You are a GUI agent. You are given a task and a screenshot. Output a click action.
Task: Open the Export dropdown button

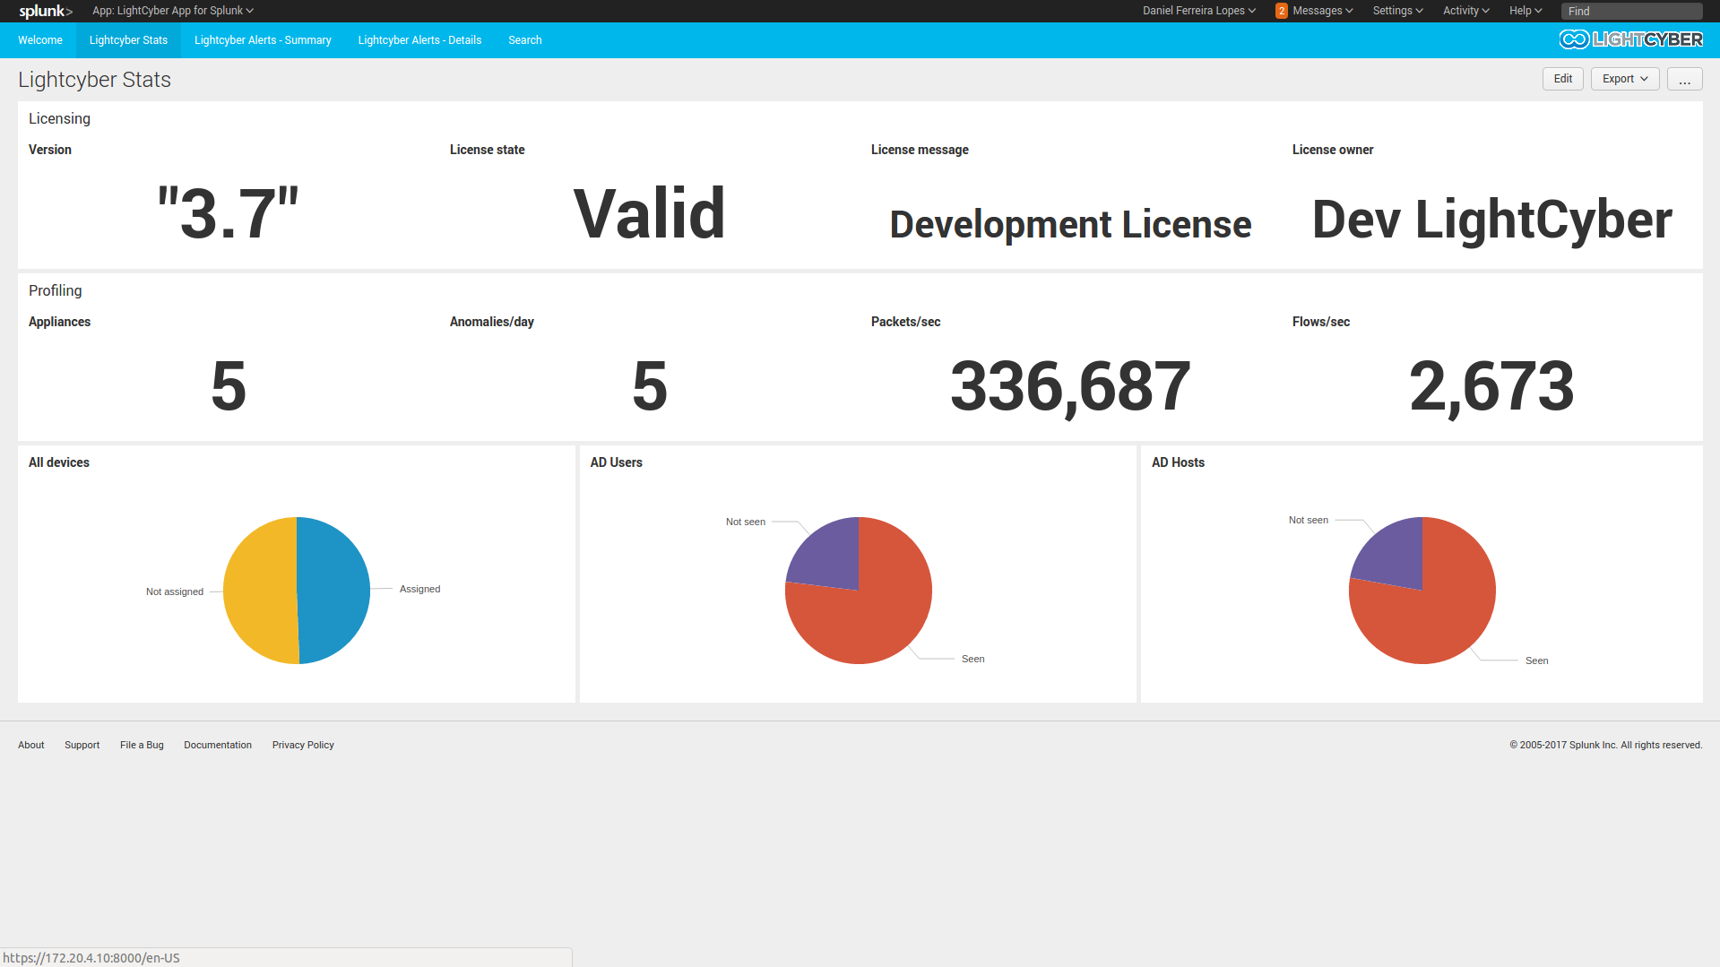coord(1625,79)
